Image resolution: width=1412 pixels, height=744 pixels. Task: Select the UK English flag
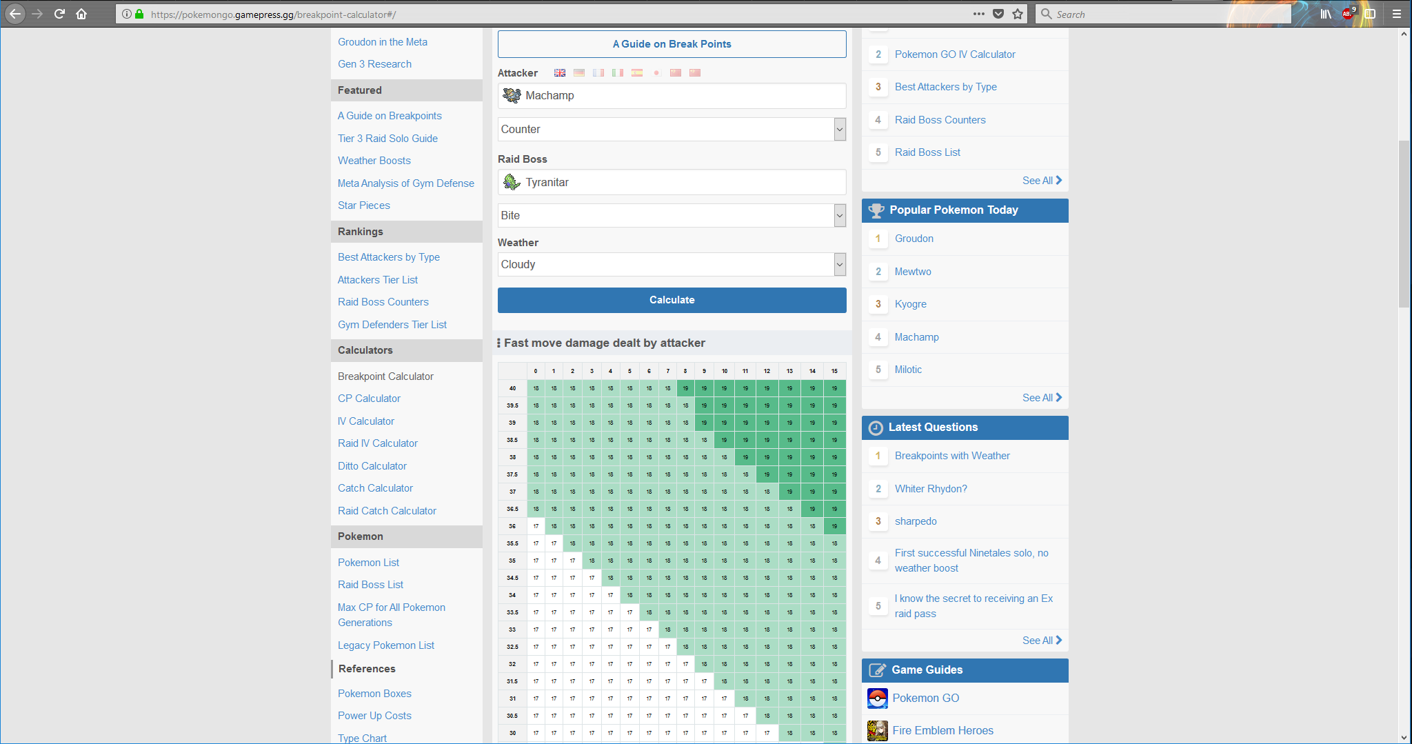click(560, 72)
